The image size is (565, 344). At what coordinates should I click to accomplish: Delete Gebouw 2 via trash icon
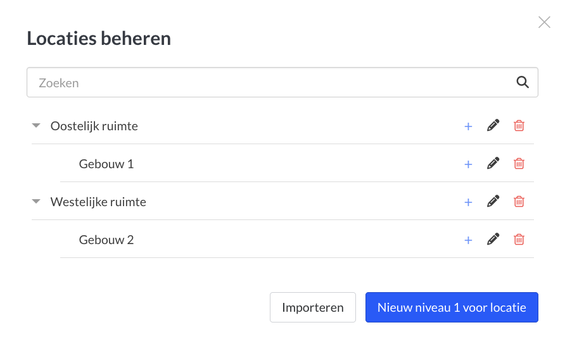point(519,239)
